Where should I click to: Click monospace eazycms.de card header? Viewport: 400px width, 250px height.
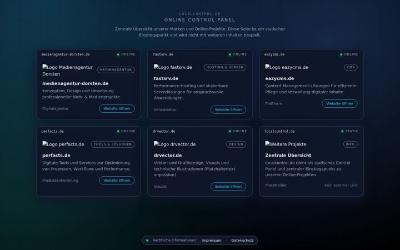pyautogui.click(x=274, y=54)
